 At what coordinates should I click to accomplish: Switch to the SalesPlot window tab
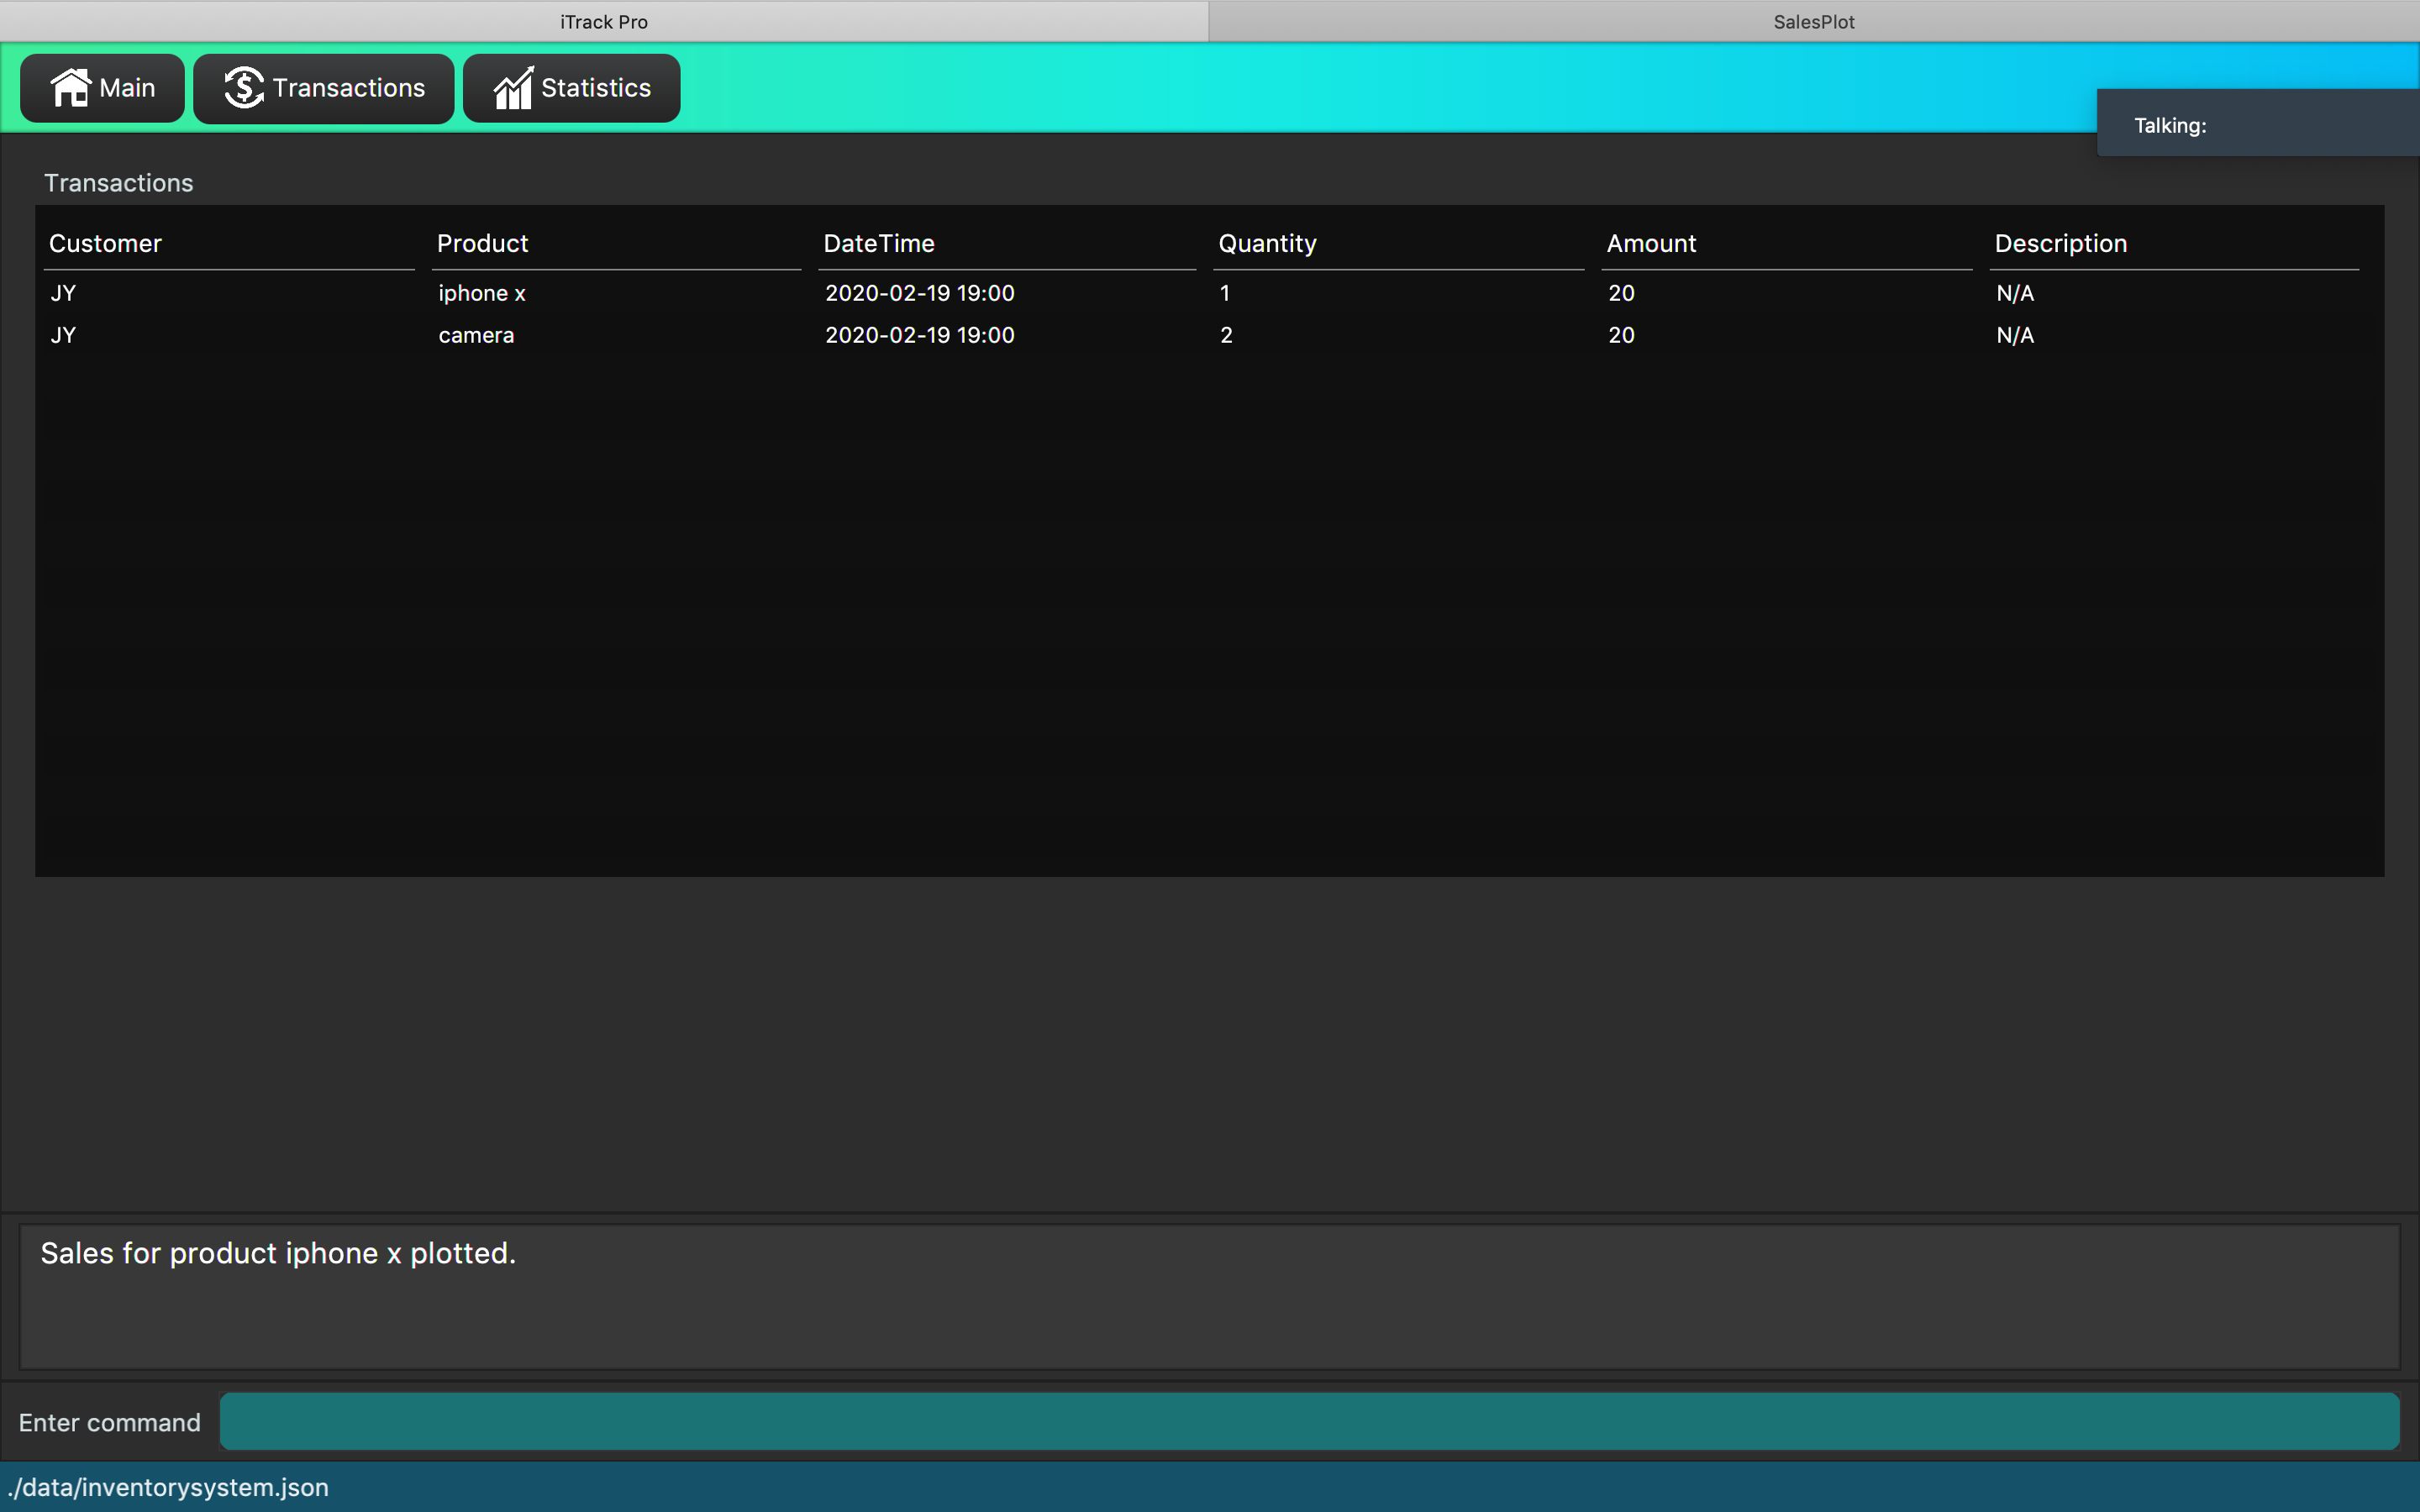pyautogui.click(x=1813, y=21)
